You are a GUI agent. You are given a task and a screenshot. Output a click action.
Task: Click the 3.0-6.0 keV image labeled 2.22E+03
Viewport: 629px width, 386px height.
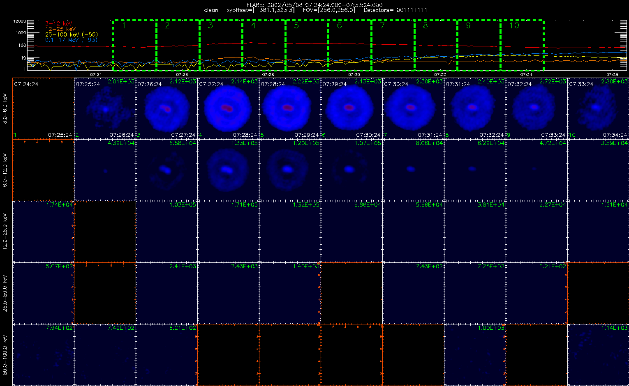tap(290, 108)
